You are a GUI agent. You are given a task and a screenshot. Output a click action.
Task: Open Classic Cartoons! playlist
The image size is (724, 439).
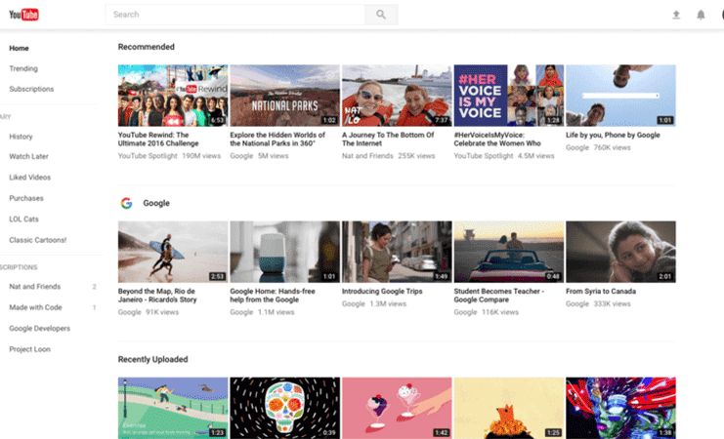[x=38, y=240]
